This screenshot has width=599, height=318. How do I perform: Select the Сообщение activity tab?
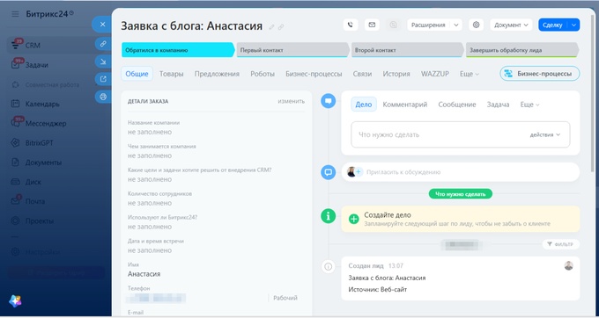(457, 105)
